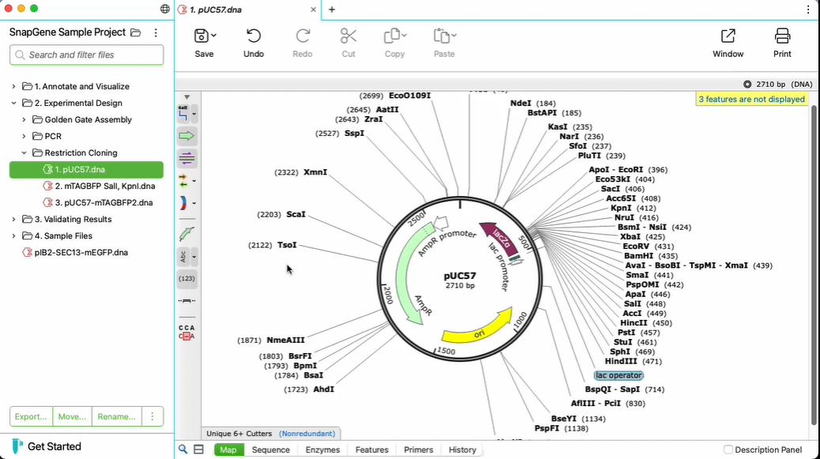
Task: Click the green feather feature-style icon
Action: tap(187, 233)
